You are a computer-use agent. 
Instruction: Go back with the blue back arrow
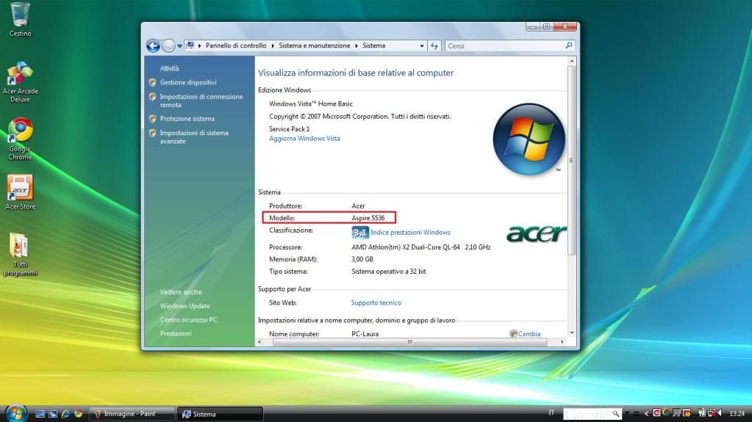pyautogui.click(x=153, y=46)
